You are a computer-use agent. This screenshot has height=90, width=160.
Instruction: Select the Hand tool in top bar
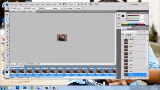[78, 4]
